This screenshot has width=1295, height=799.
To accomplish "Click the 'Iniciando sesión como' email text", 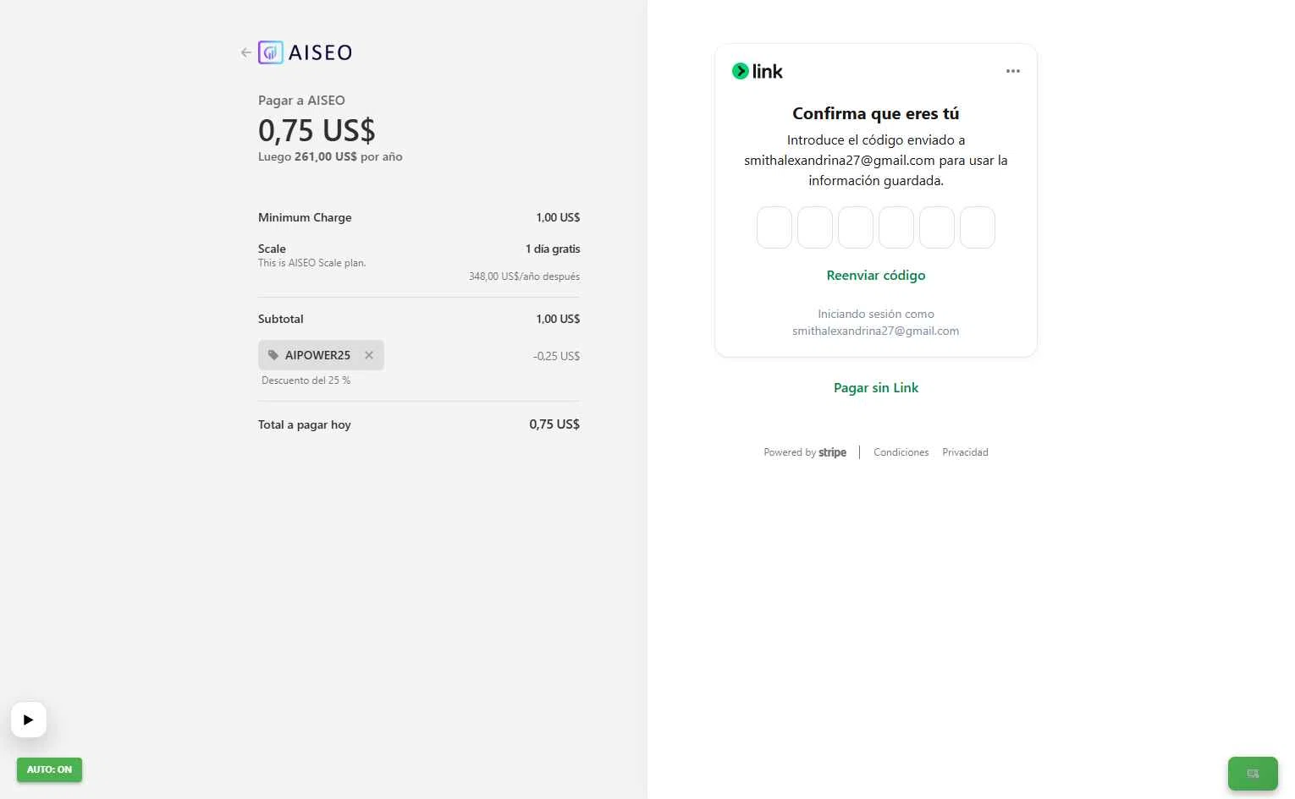I will 876,322.
